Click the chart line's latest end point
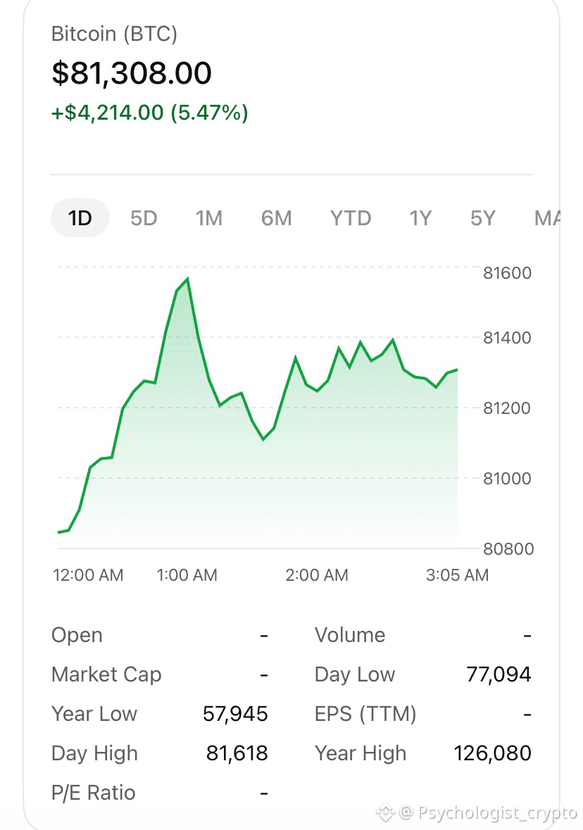 (456, 370)
